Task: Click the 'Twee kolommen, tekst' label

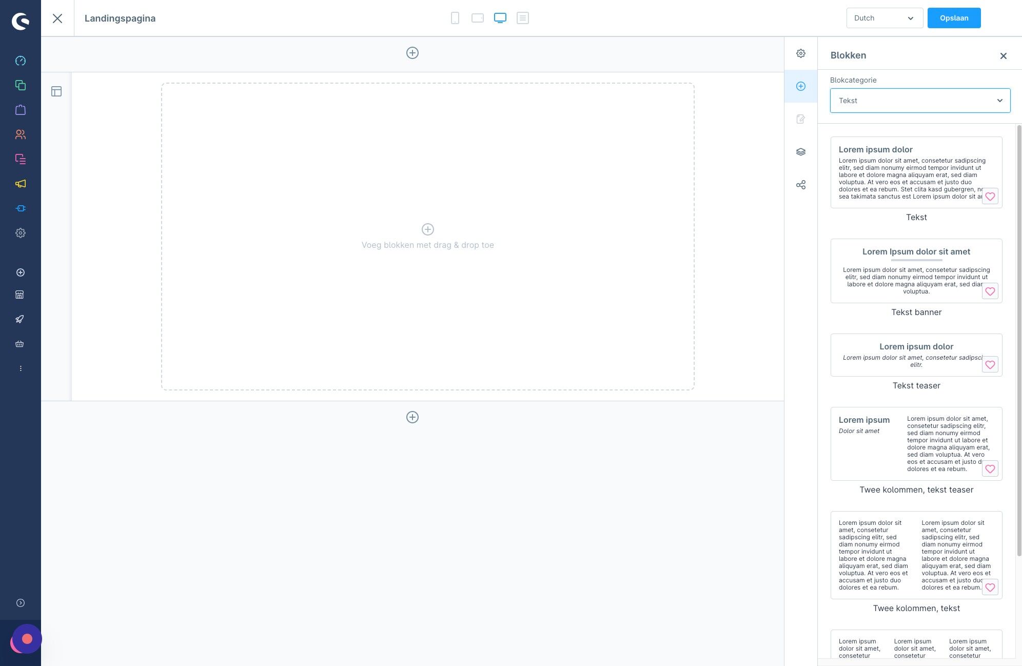Action: pos(916,608)
